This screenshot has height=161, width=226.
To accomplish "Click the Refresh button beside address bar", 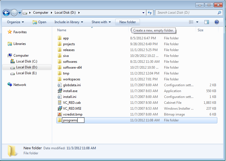I will (150, 13).
